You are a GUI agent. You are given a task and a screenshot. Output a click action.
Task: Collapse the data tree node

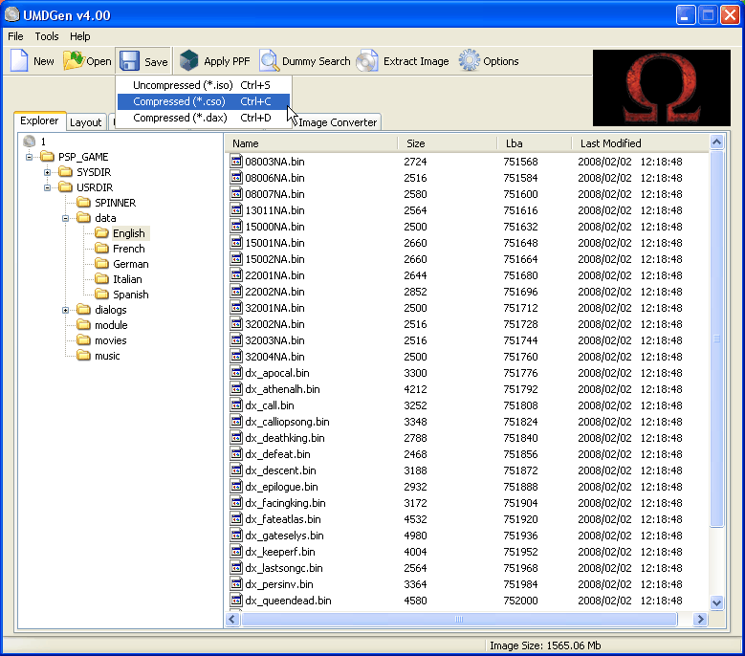pos(66,218)
